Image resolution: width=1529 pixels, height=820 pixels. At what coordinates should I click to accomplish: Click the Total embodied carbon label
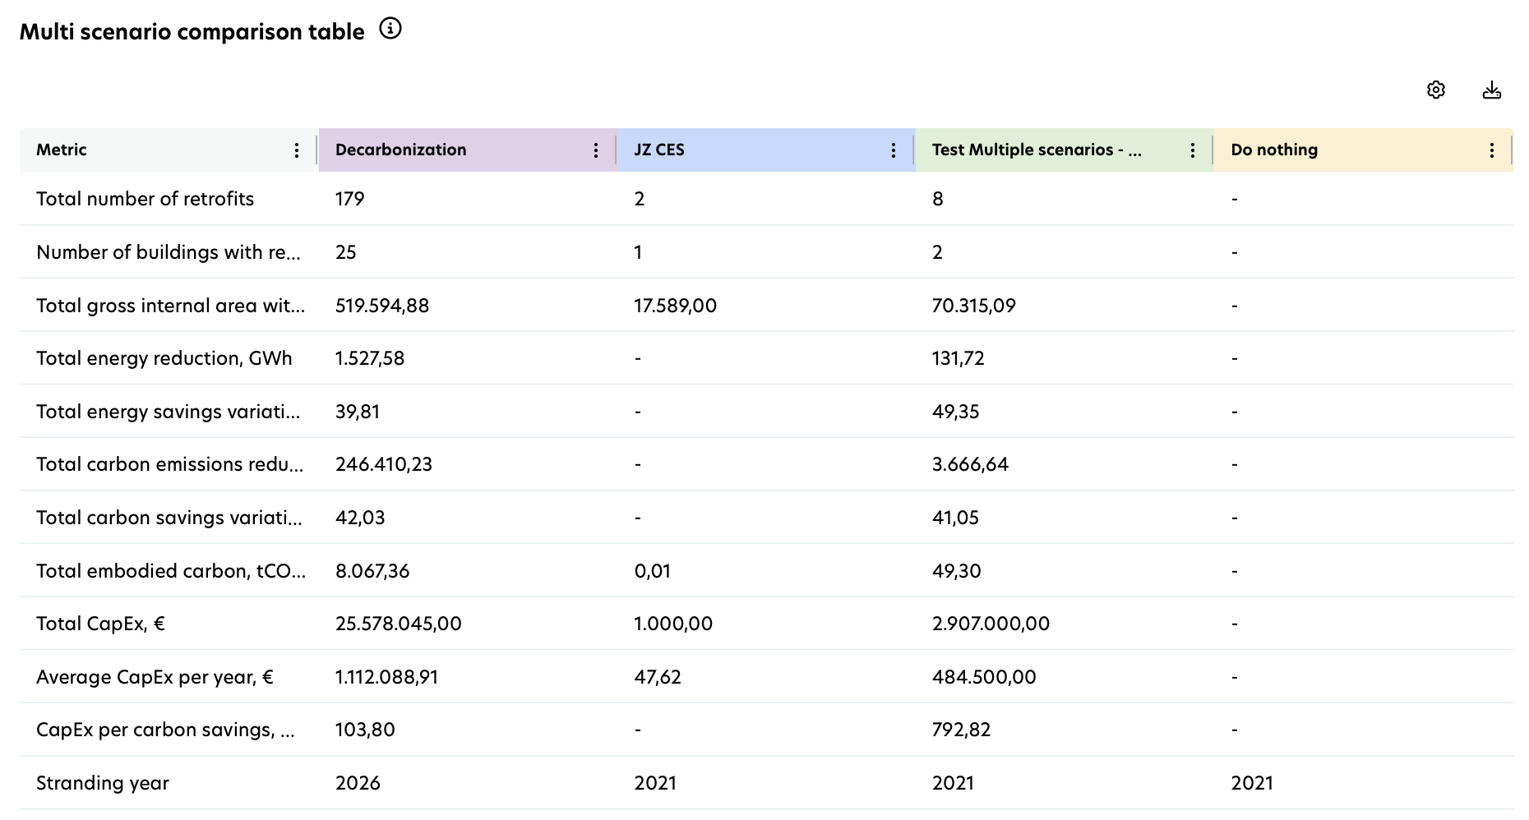(171, 571)
